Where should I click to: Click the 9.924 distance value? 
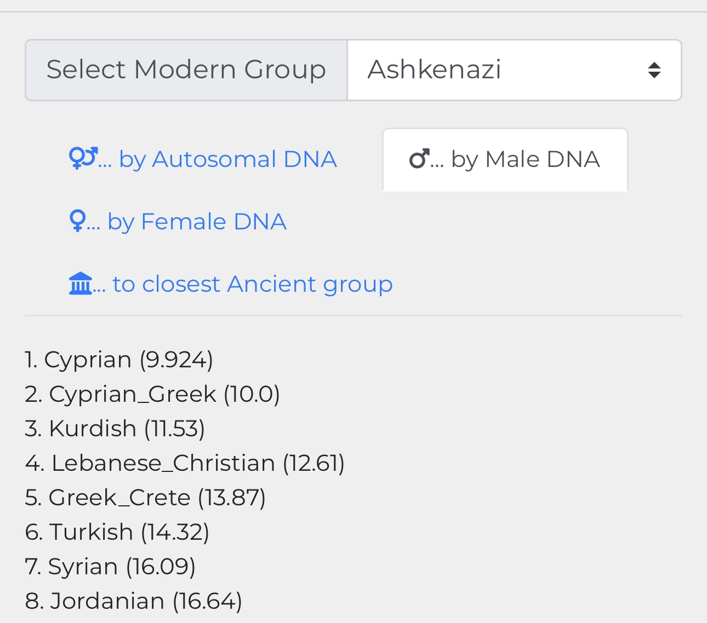point(176,360)
